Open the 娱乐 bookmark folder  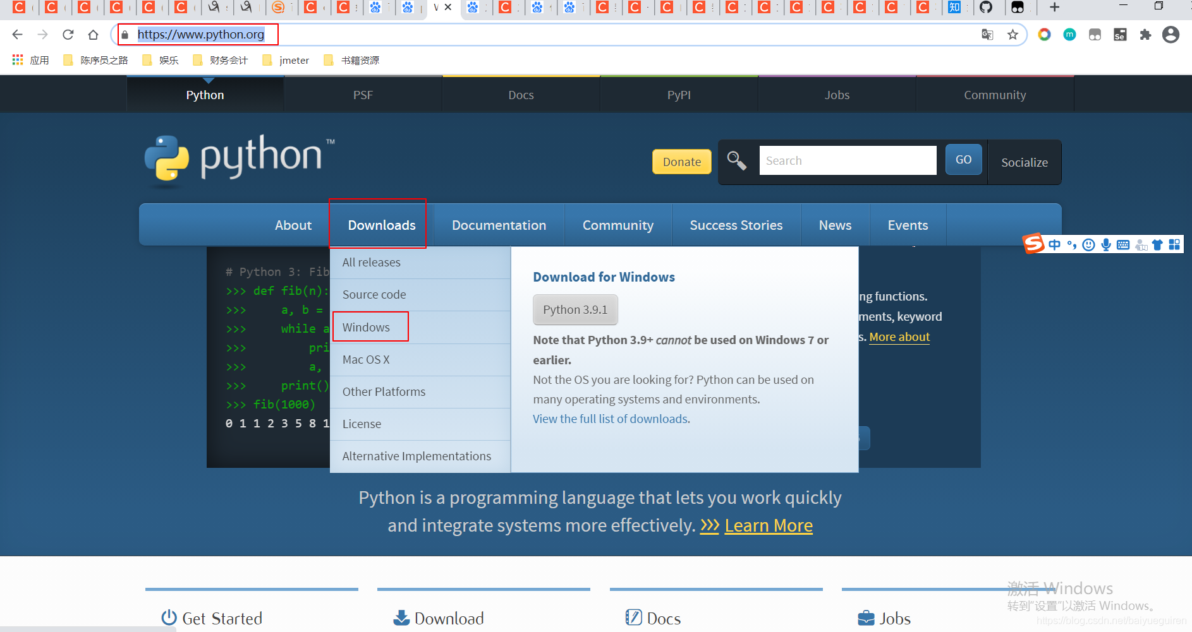[161, 60]
